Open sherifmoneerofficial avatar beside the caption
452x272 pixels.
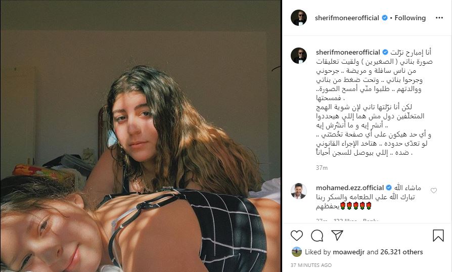[x=299, y=56]
